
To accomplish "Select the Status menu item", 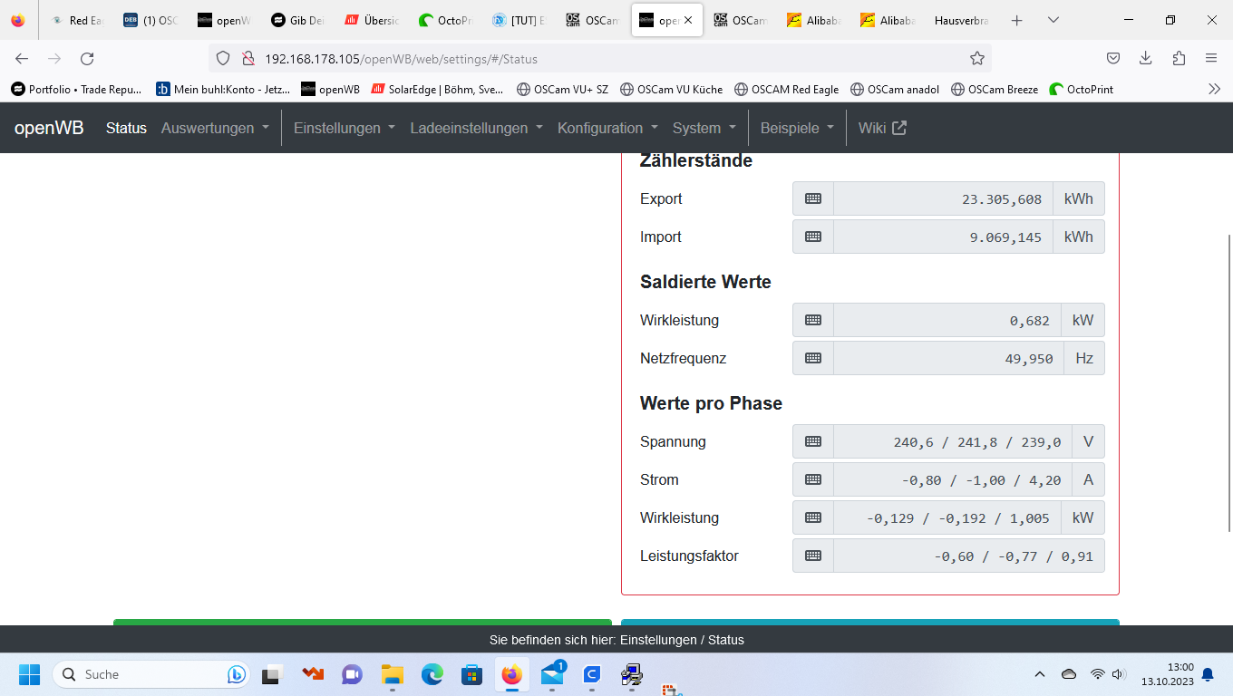I will 126,128.
